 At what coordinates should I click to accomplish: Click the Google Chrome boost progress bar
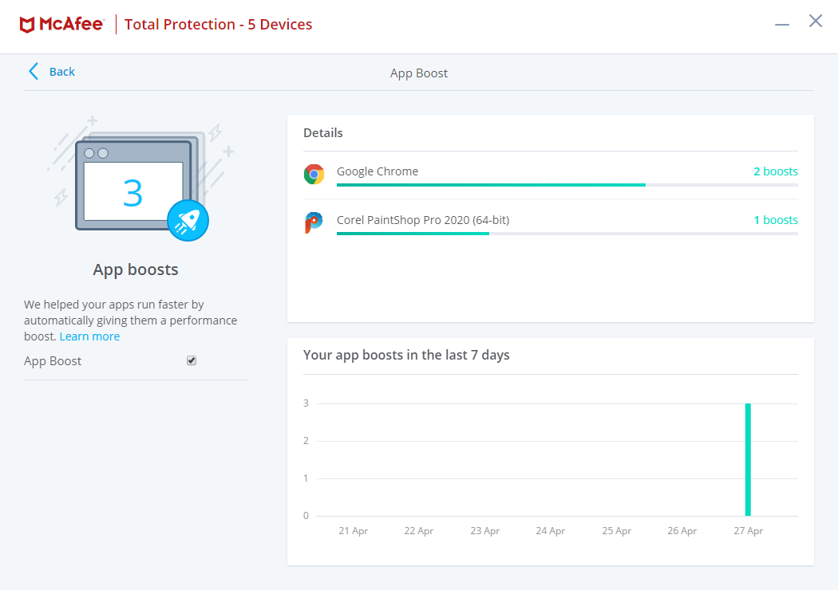(567, 185)
